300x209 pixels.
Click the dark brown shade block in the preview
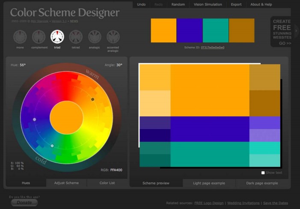point(265,103)
